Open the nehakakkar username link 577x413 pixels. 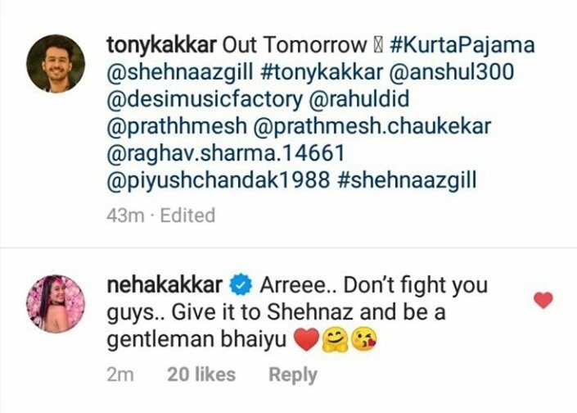[165, 285]
